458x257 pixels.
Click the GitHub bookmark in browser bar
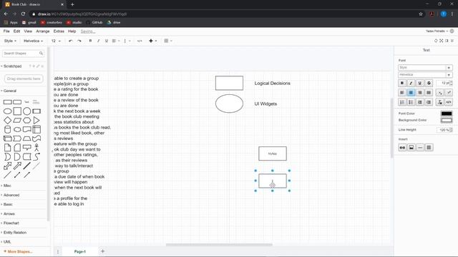(94, 22)
